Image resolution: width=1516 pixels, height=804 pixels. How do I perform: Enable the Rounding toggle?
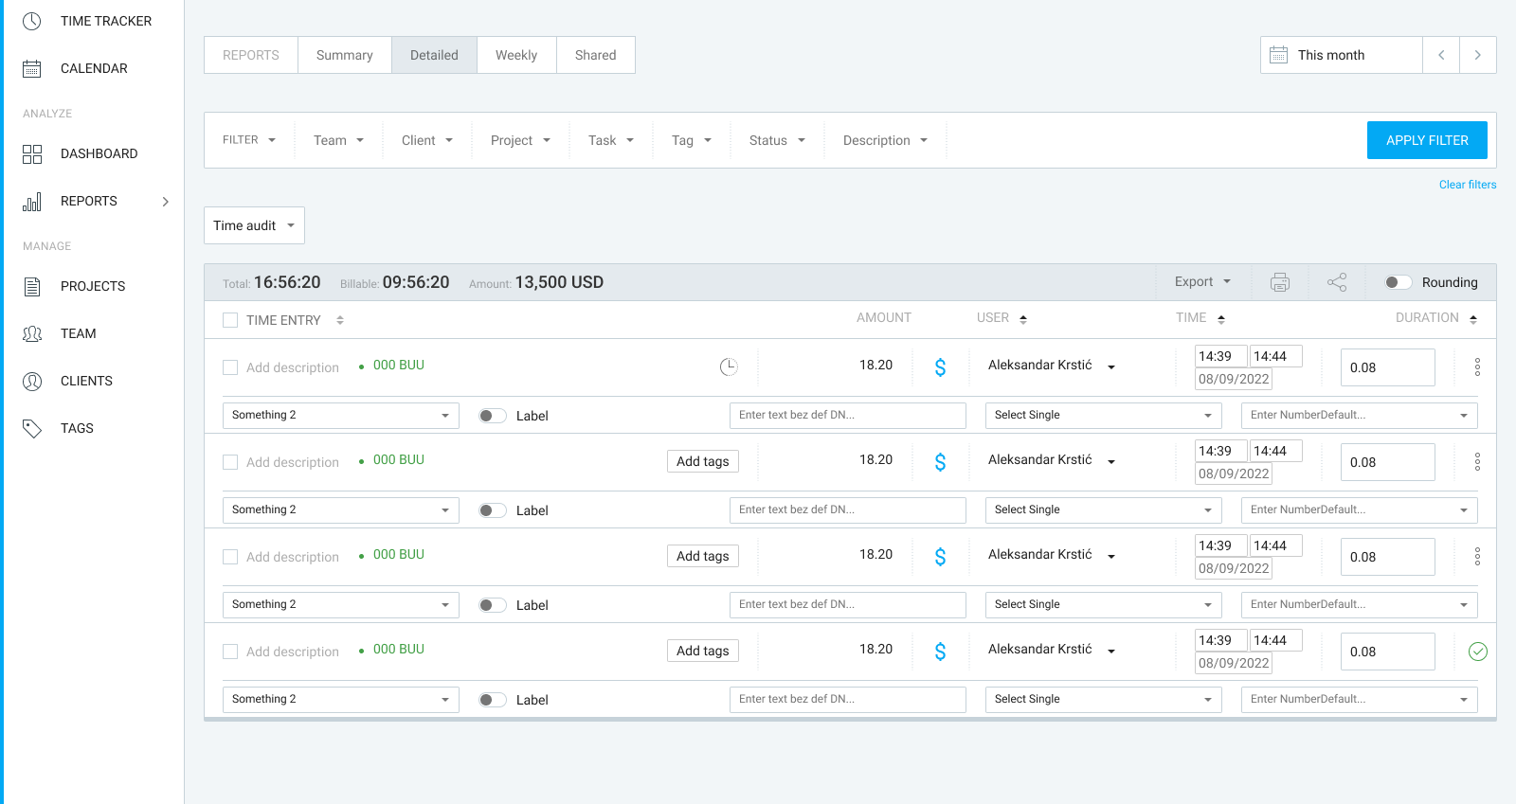[1398, 282]
